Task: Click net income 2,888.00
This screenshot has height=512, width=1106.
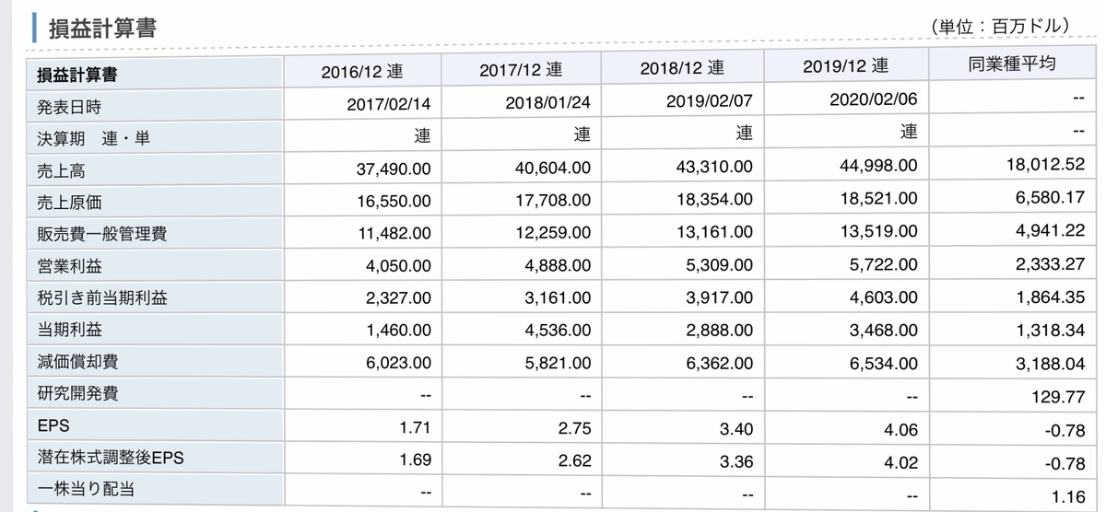Action: 719,331
